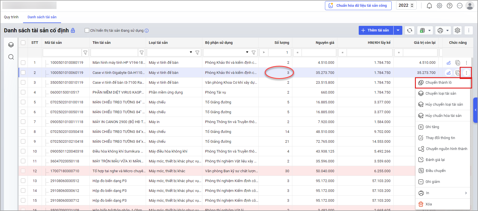The width and height of the screenshot is (478, 211).
Task: Click the refresh icon in toolbar
Action: tap(410, 30)
